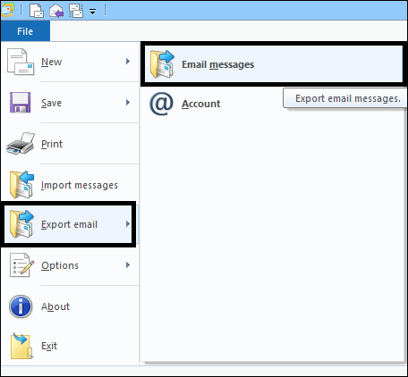Screen dimensions: 408x377
Task: Click the Windows Live Mail app icon
Action: [x=7, y=9]
